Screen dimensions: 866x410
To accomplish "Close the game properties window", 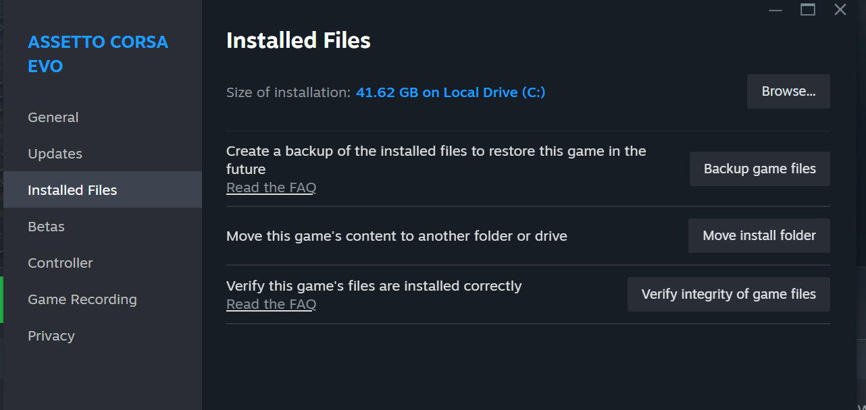I will point(840,10).
